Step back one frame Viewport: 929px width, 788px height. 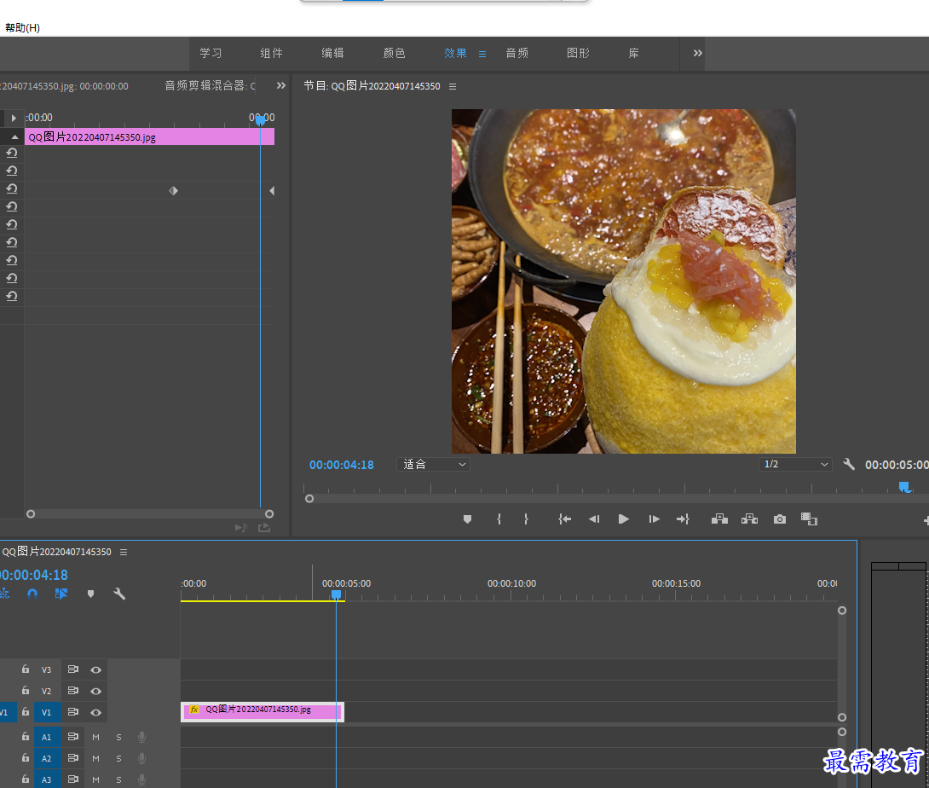(594, 519)
